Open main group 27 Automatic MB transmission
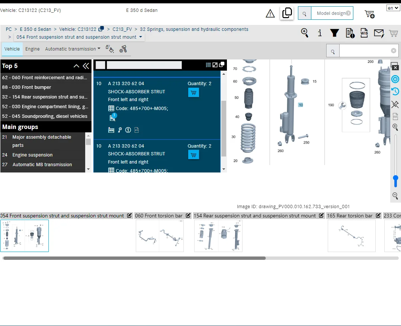 pos(43,165)
